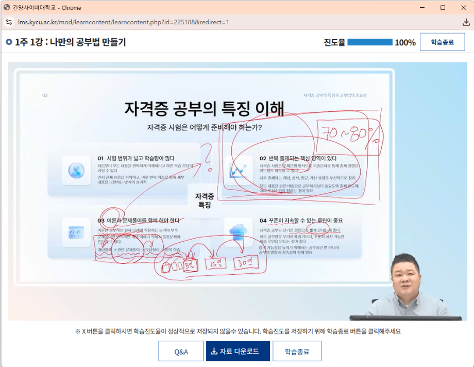Click the blue 진도율 progress bar
Image resolution: width=474 pixels, height=367 pixels.
[370, 42]
